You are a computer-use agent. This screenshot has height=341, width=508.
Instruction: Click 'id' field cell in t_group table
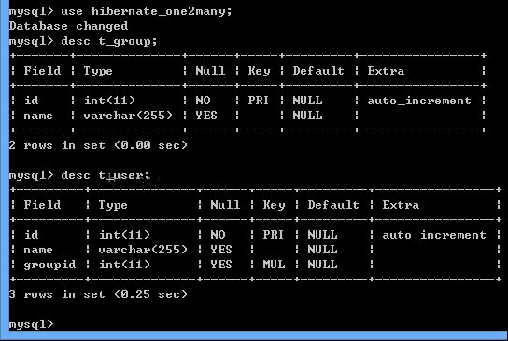[32, 101]
